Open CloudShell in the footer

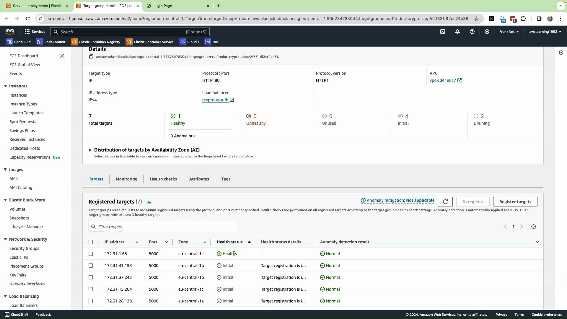point(17,315)
